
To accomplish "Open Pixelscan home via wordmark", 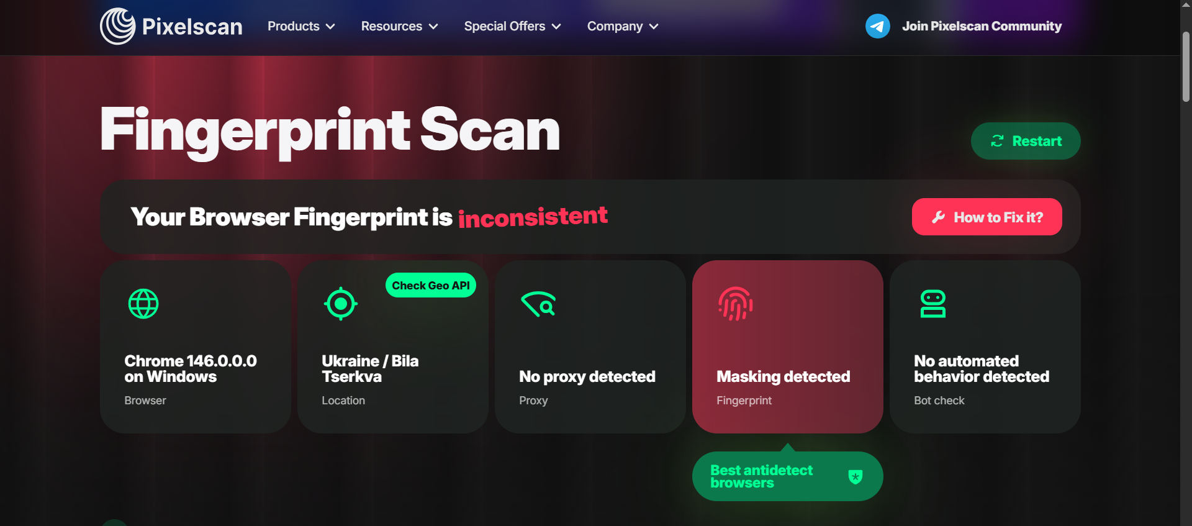I will tap(192, 27).
